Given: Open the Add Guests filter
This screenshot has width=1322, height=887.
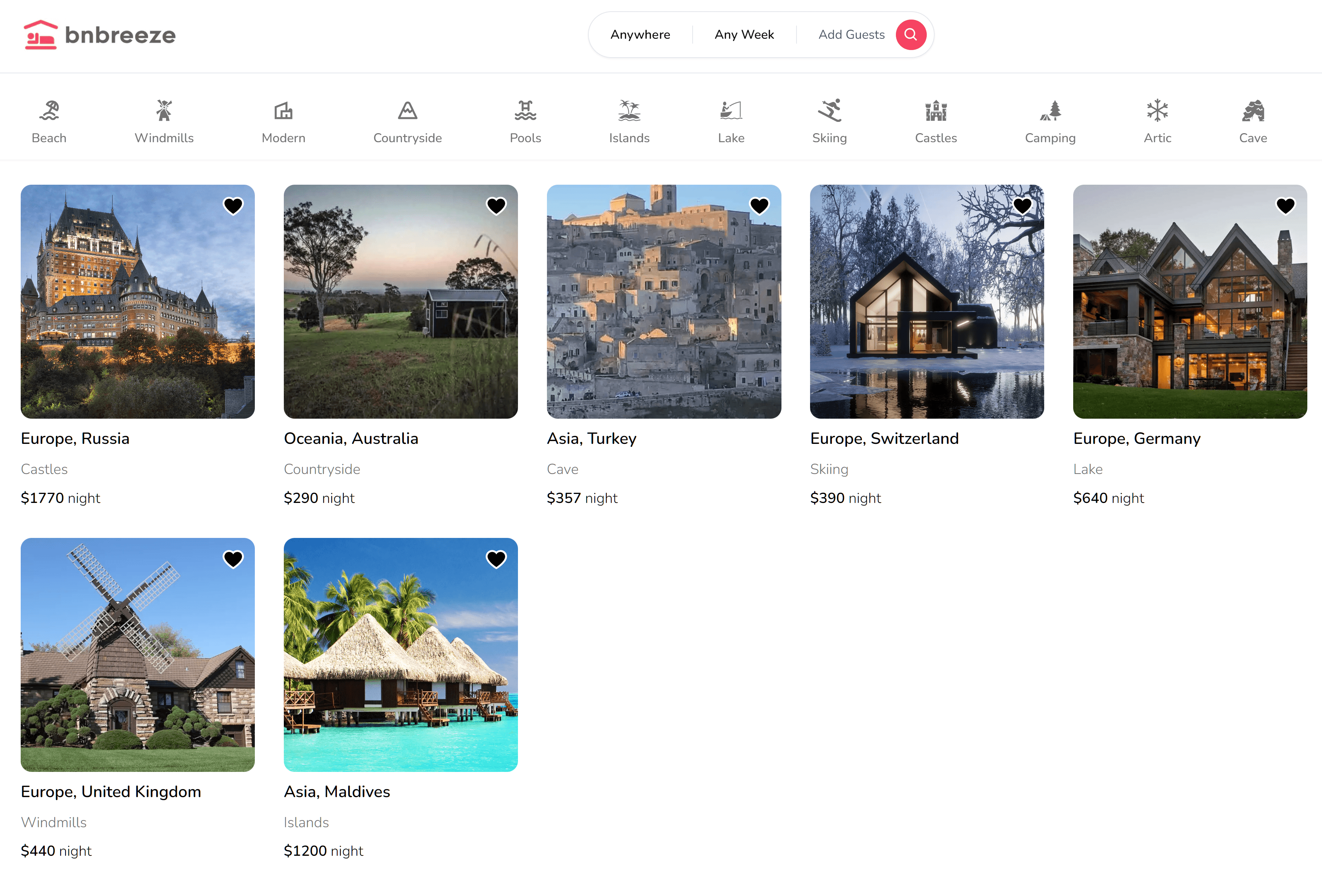Looking at the screenshot, I should click(x=851, y=35).
